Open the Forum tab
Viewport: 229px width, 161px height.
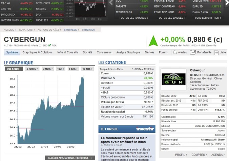tap(163, 52)
